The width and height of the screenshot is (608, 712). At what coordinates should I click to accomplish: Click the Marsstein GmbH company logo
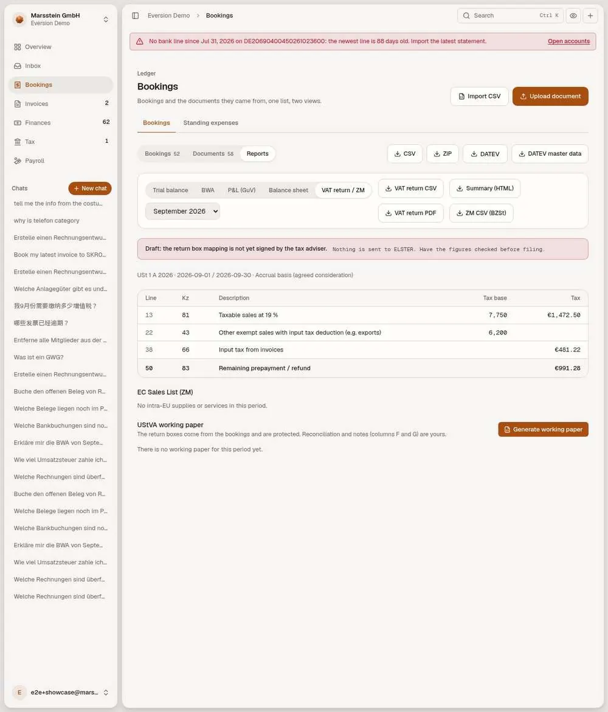[19, 19]
